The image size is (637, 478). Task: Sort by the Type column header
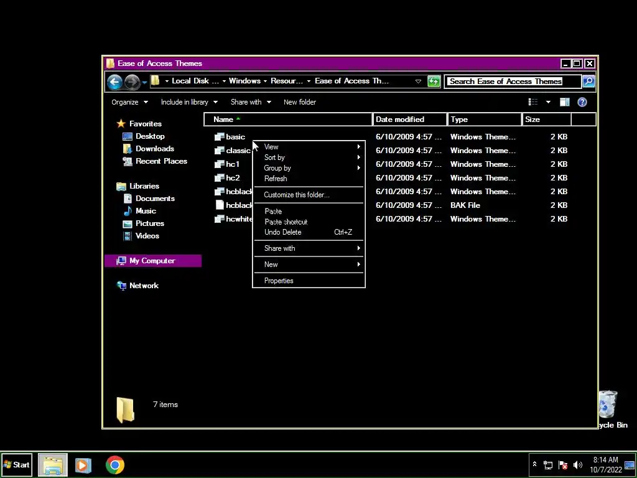[484, 119]
